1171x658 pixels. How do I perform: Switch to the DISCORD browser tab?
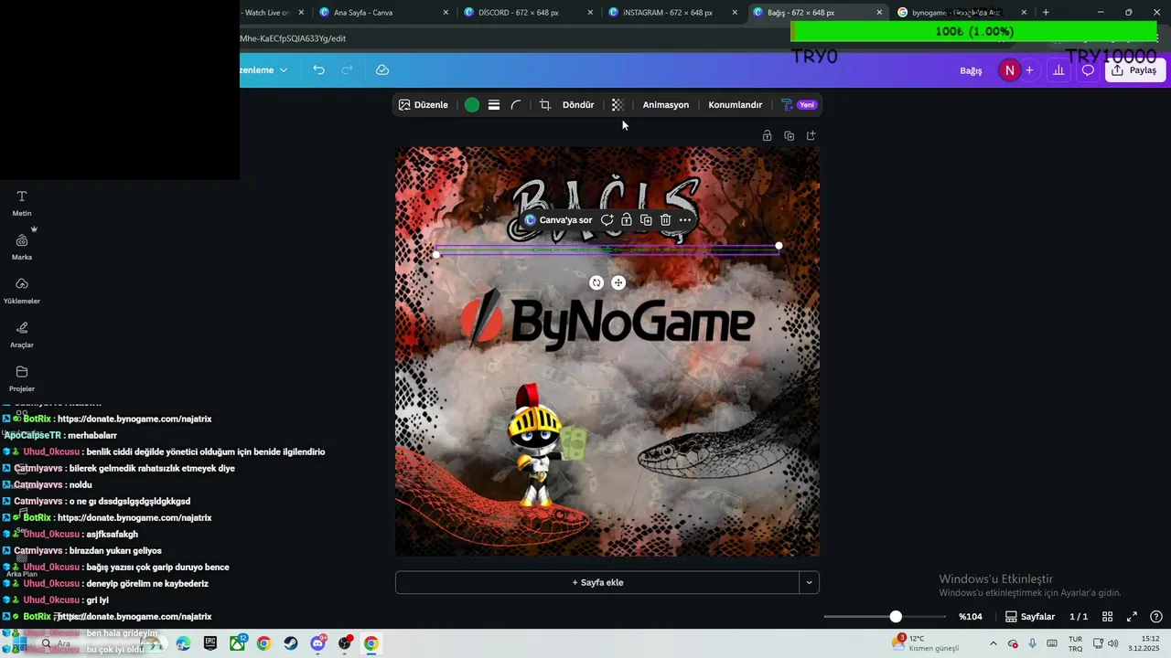click(x=528, y=13)
